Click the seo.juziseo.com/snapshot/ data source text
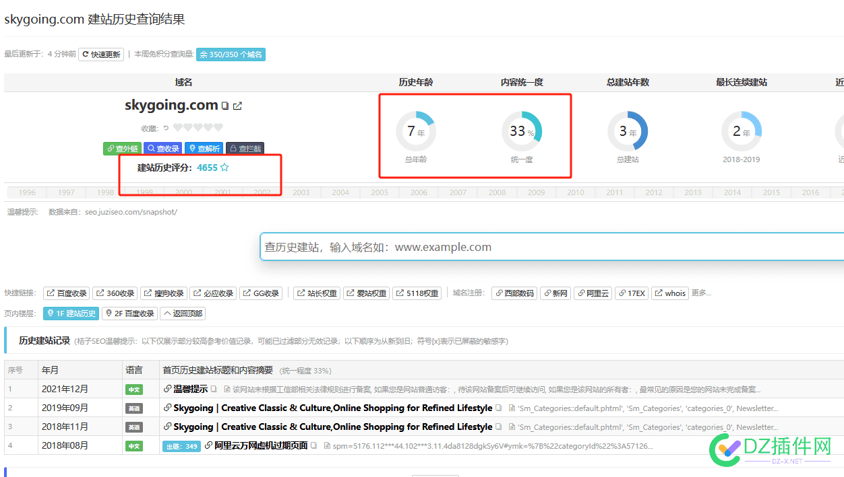Screen dimensions: 844x477 pos(131,212)
